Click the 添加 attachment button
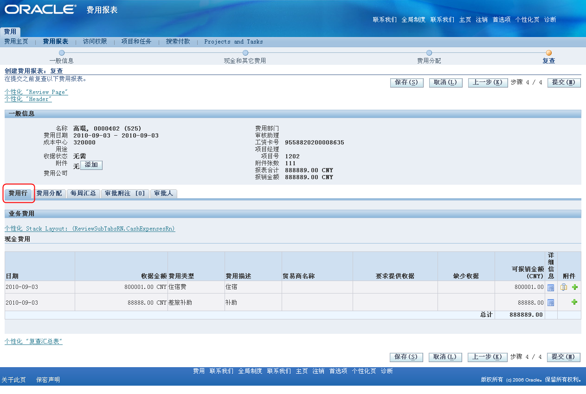The image size is (586, 394). (91, 165)
